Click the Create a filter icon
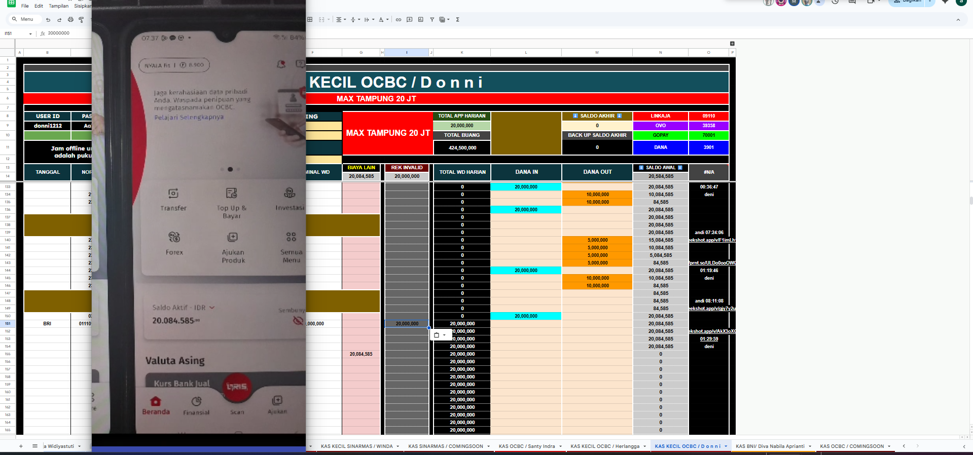This screenshot has height=455, width=973. point(432,20)
